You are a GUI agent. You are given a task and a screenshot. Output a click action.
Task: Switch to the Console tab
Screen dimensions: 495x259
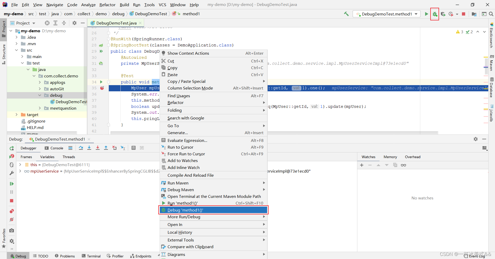[x=54, y=148]
